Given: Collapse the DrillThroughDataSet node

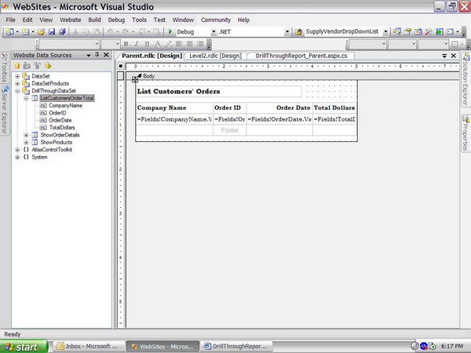Looking at the screenshot, I should (17, 91).
